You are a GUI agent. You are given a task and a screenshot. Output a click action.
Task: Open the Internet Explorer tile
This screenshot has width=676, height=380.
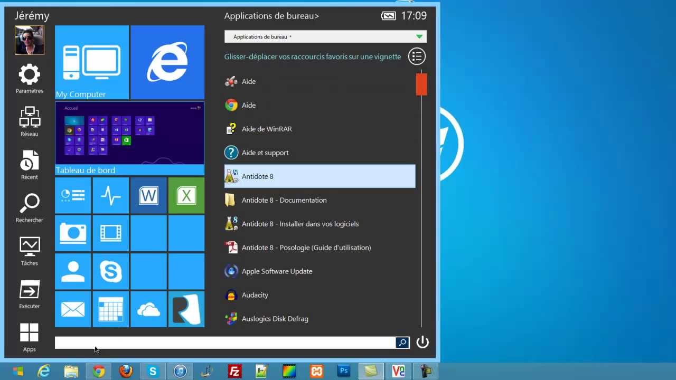[x=167, y=62]
